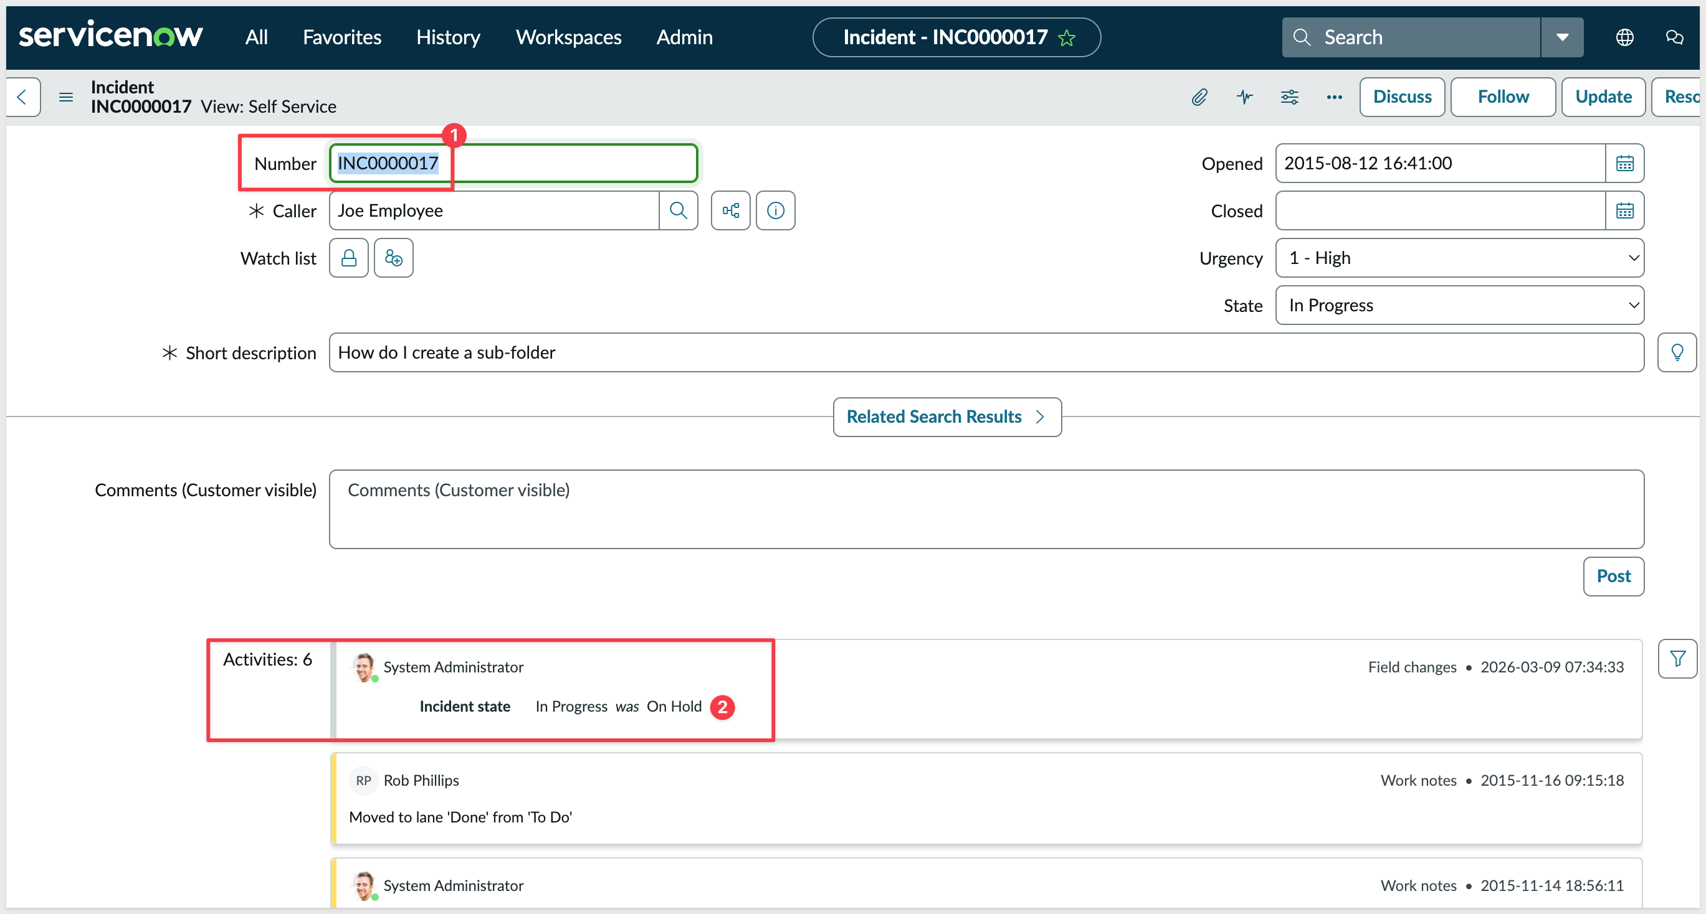This screenshot has height=914, width=1706.
Task: Click into Comments (Customer visible) field
Action: (986, 509)
